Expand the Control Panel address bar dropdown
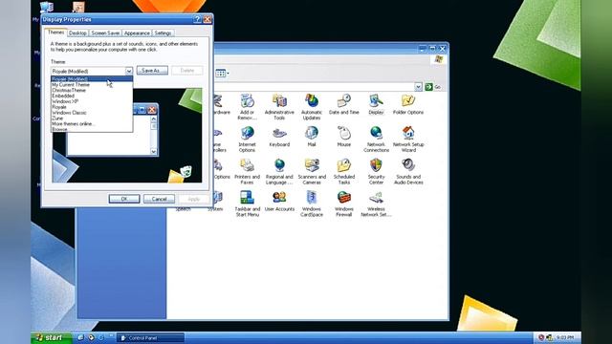 418,87
